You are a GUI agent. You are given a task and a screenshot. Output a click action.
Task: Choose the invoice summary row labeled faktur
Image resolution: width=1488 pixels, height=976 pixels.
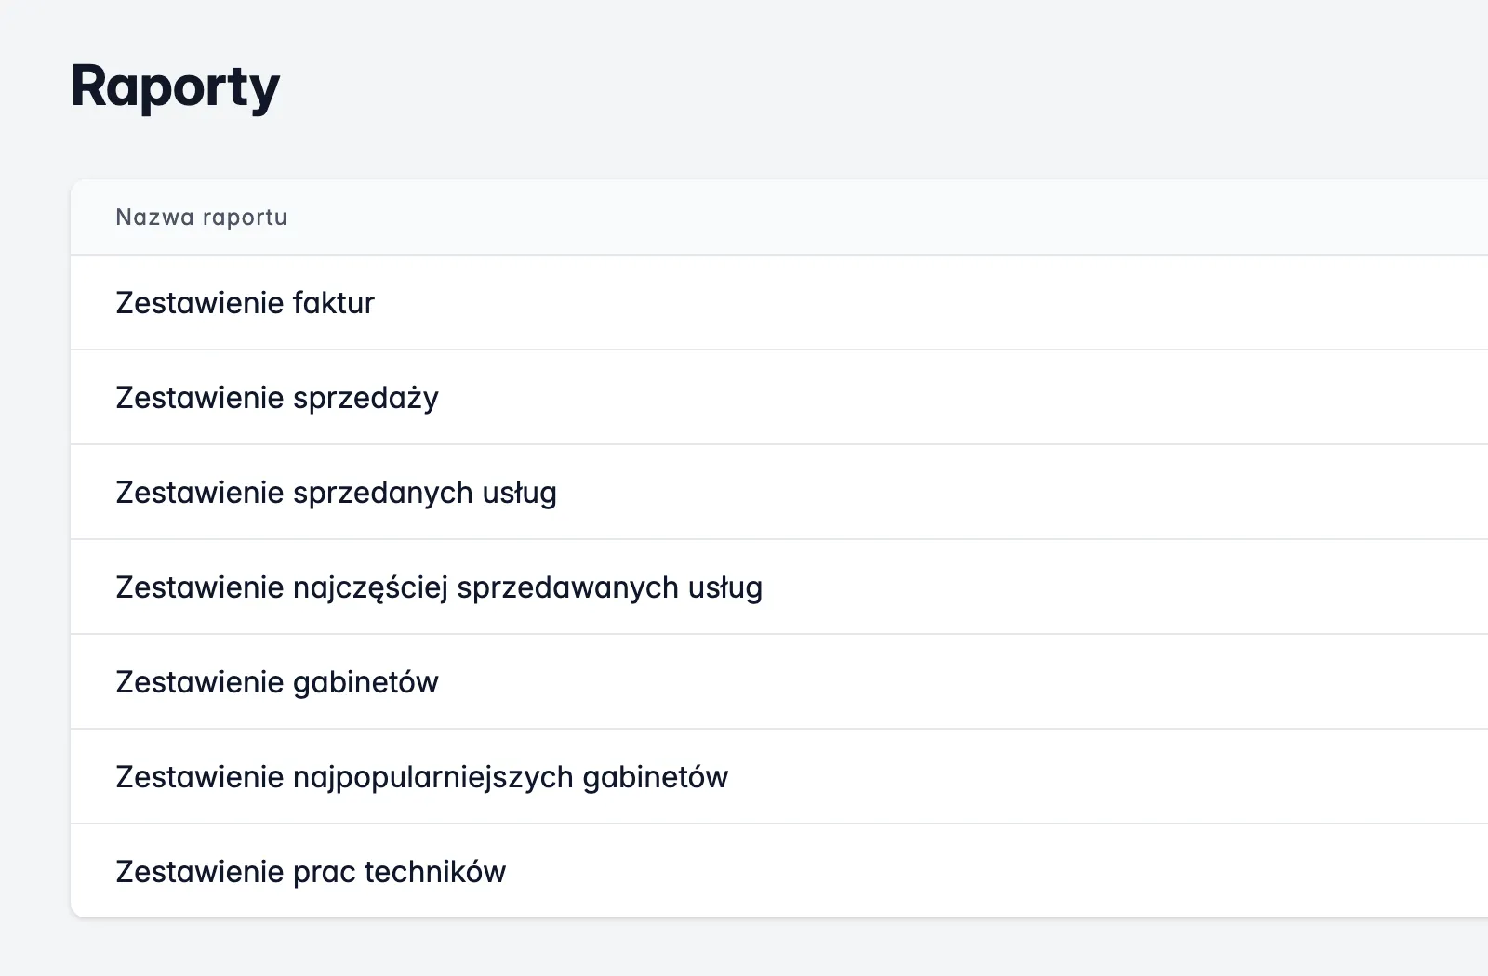(245, 303)
